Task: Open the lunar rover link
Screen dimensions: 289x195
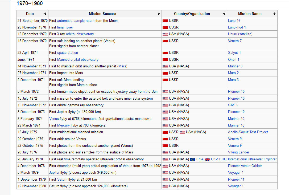Action: tap(65, 27)
